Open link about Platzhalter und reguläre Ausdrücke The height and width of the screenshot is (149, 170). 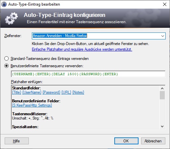82,49
